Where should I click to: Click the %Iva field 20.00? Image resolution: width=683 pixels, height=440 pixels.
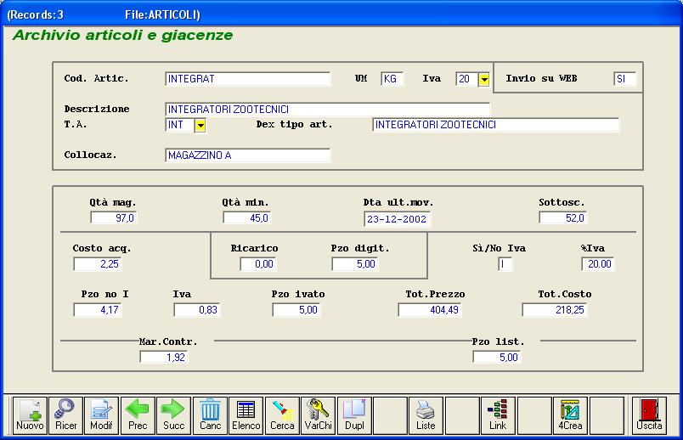tap(598, 264)
